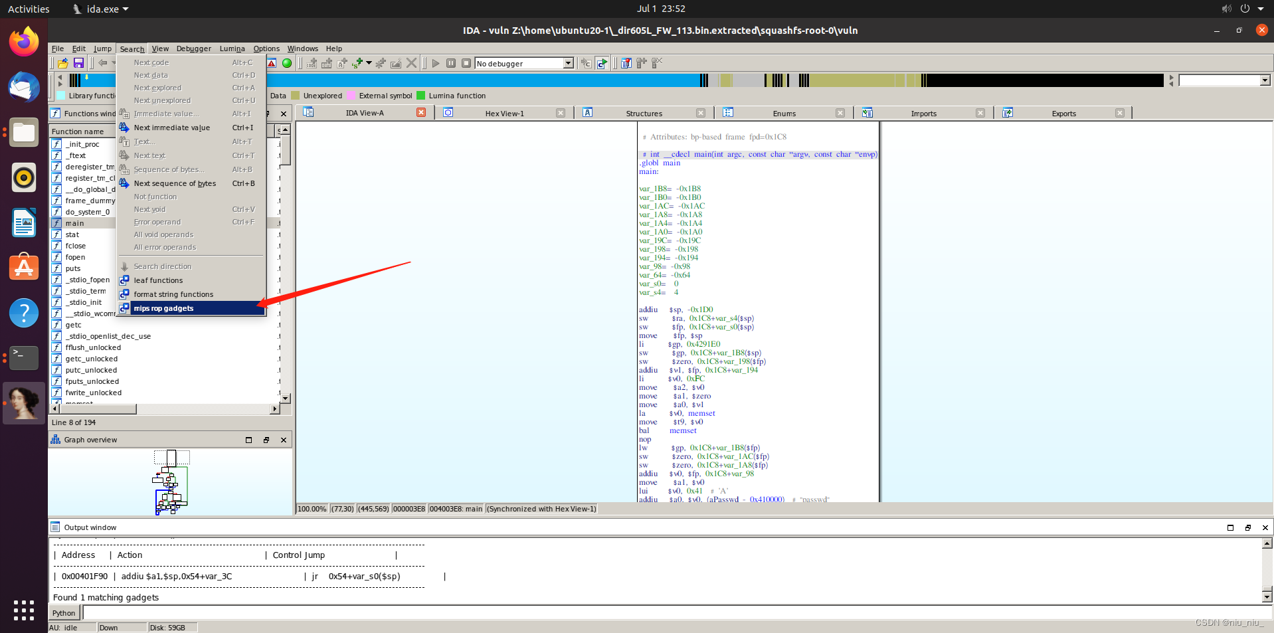Viewport: 1274px width, 633px height.
Task: Open the Lumina menu
Action: [232, 48]
